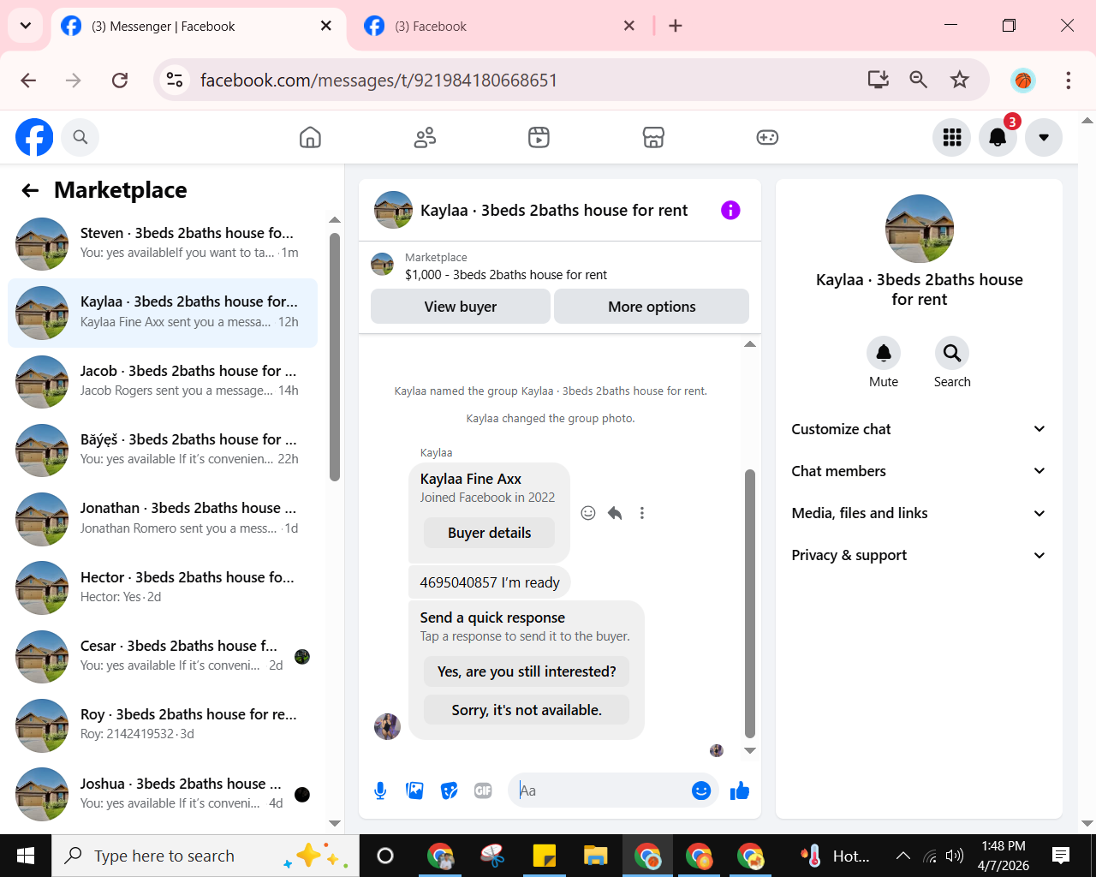Screen dimensions: 1096x877
Task: Open Jonathan conversation in list
Action: (163, 518)
